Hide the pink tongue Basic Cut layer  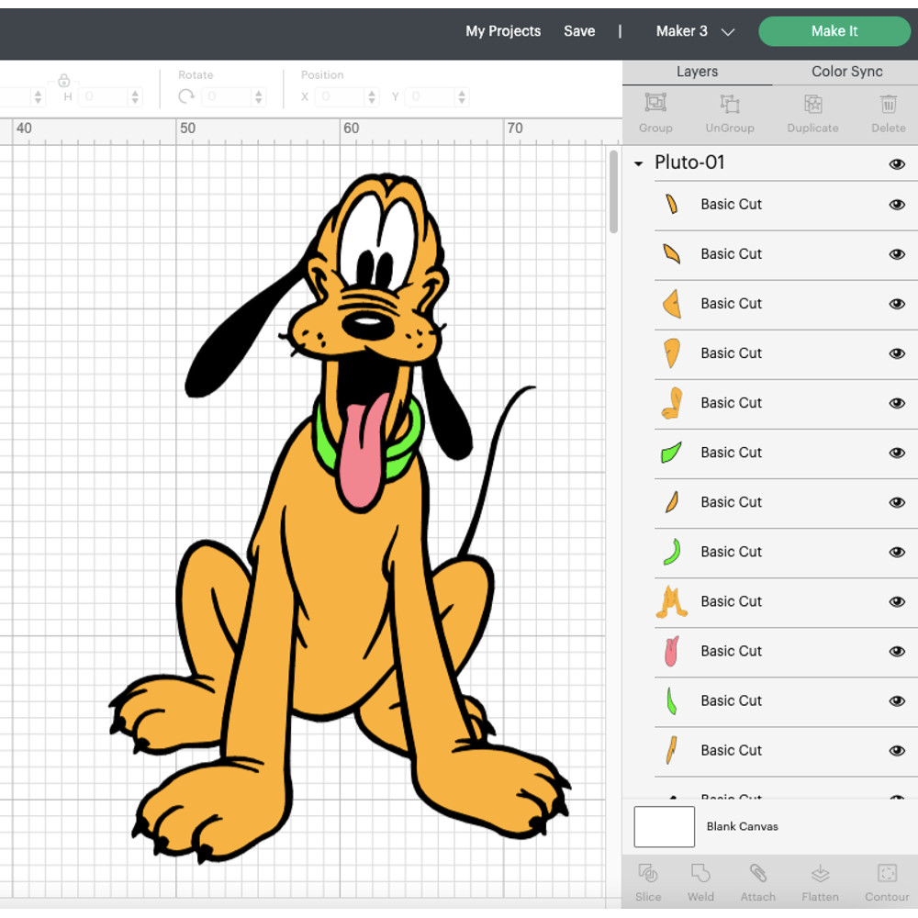click(897, 651)
